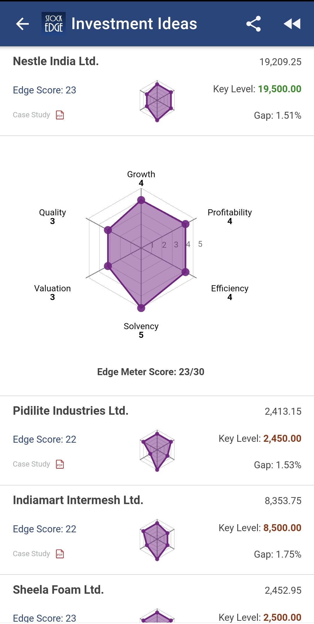Tap the back arrow icon

pos(22,24)
